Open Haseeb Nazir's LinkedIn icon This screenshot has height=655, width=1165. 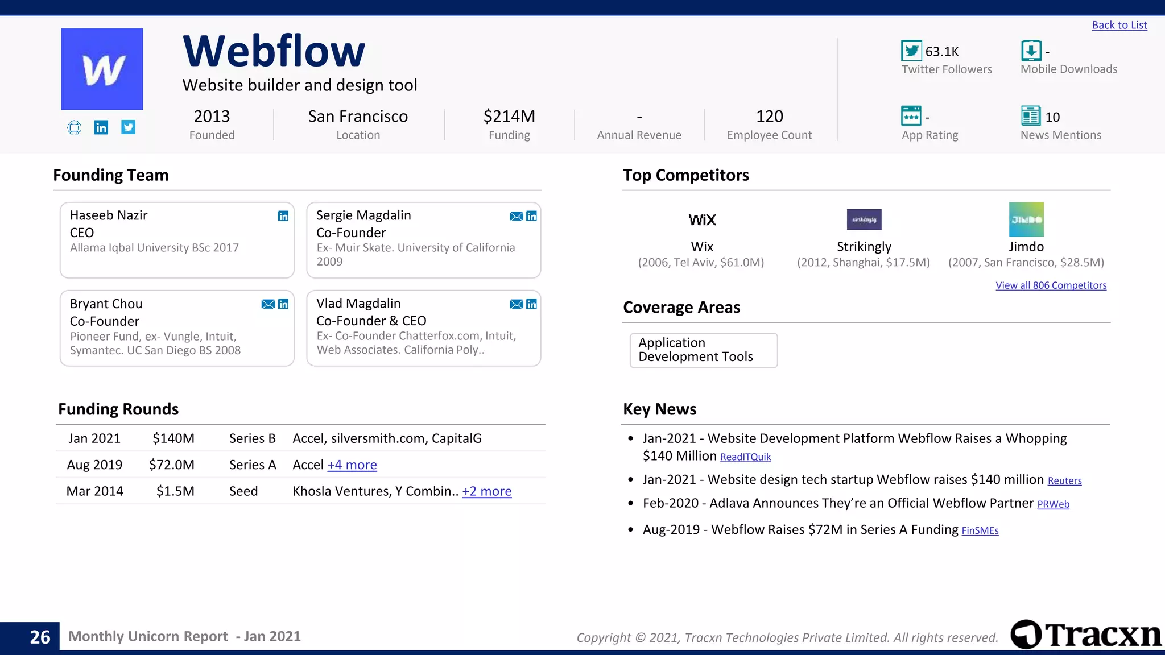tap(283, 216)
